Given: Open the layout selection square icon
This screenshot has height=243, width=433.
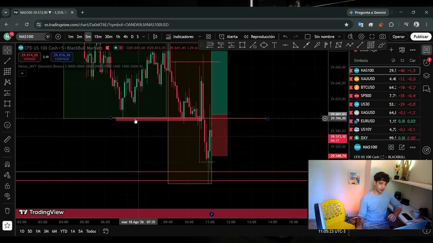Looking at the screenshot, I should 307,36.
